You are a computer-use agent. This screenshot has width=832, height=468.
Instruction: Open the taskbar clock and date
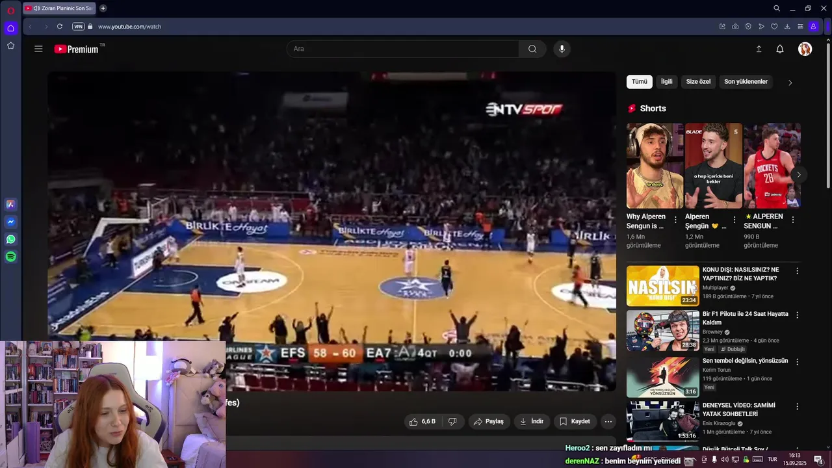794,460
